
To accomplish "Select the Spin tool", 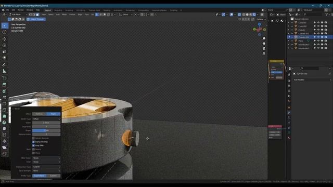I will point(4,123).
